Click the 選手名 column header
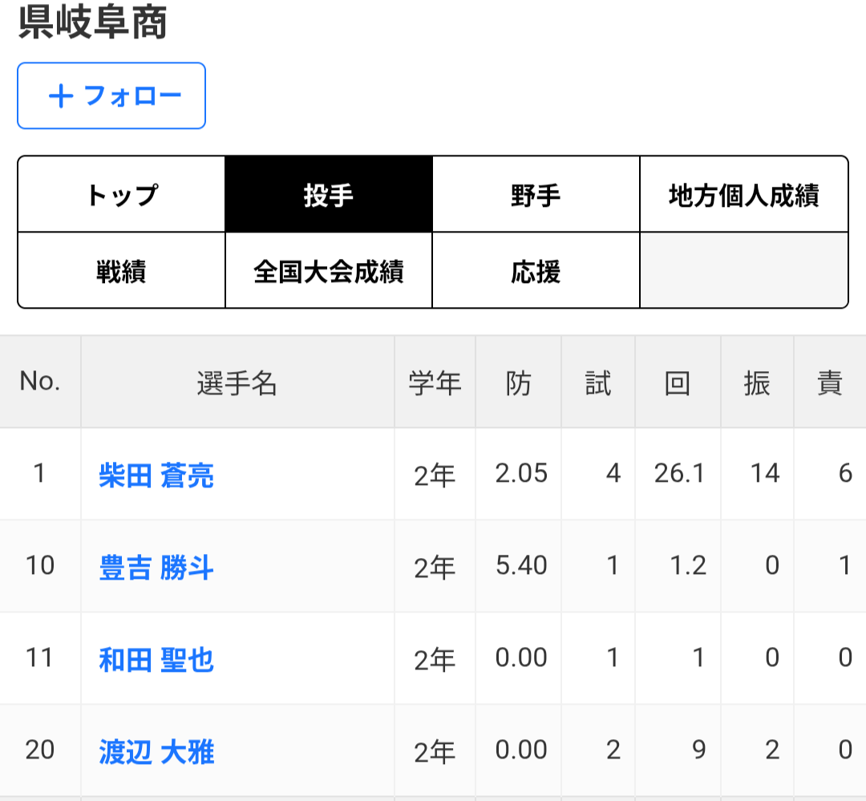 pyautogui.click(x=237, y=384)
